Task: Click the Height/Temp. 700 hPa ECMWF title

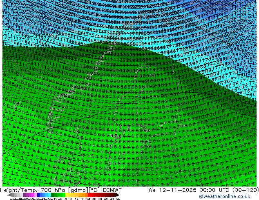Action: [x=61, y=190]
